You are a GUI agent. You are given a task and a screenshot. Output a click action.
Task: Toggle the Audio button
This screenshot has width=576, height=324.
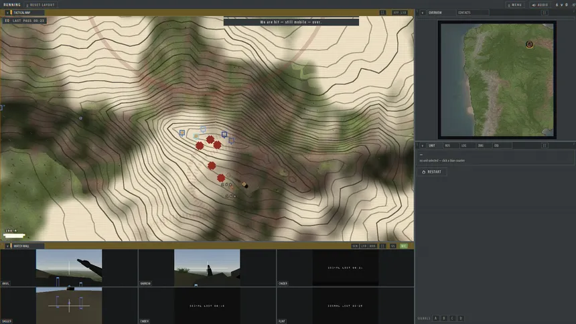click(x=540, y=5)
